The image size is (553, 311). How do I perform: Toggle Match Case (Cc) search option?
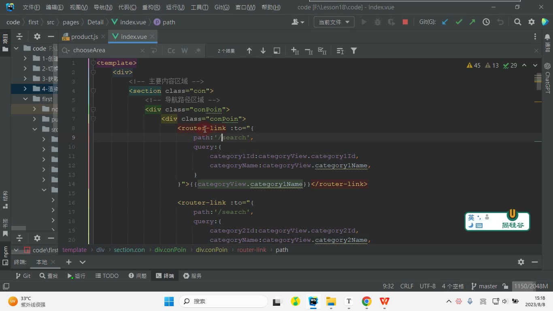click(x=171, y=51)
